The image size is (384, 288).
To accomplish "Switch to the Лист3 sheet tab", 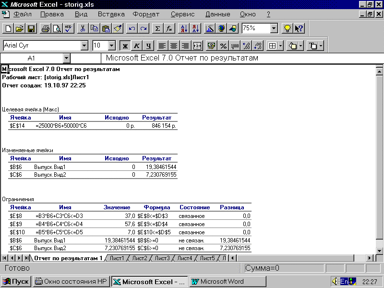I will tap(162, 258).
